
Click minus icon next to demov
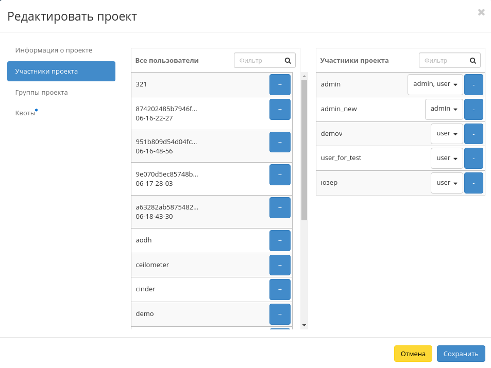click(x=473, y=133)
